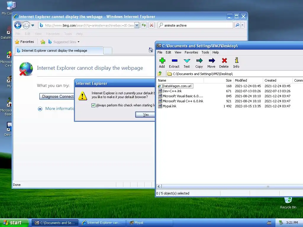Screen dimensions: 303x227
Task: Click the red Stop loading button
Action: click(x=151, y=25)
